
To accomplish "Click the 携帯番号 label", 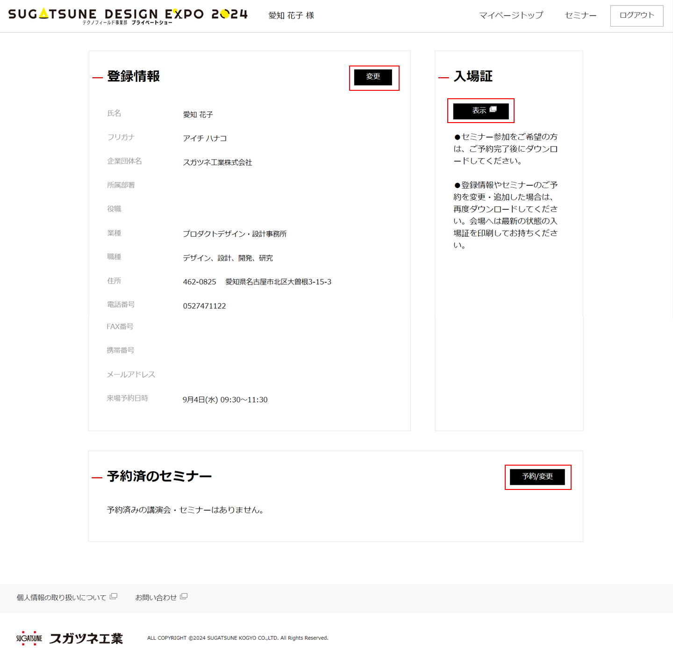I will (120, 350).
